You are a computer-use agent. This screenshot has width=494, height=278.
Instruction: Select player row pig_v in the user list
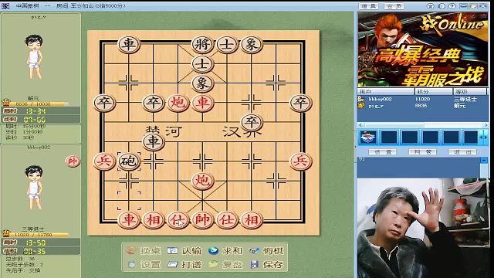click(x=422, y=106)
